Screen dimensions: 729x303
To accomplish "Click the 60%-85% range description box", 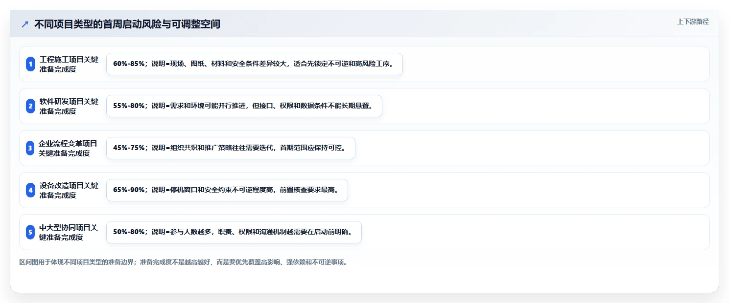I will tap(255, 64).
